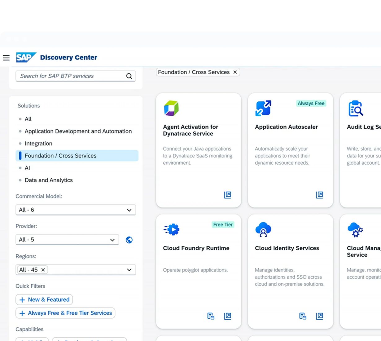Click the compare icon on Cloud Identity Services card
Screen dimensions: 381x341
click(303, 316)
